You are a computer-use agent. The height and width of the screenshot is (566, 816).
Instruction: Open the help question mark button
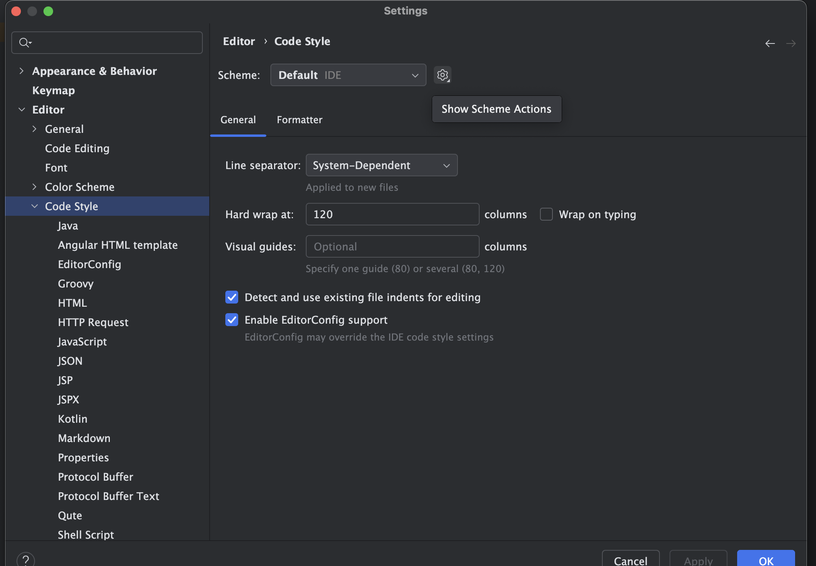[x=25, y=560]
